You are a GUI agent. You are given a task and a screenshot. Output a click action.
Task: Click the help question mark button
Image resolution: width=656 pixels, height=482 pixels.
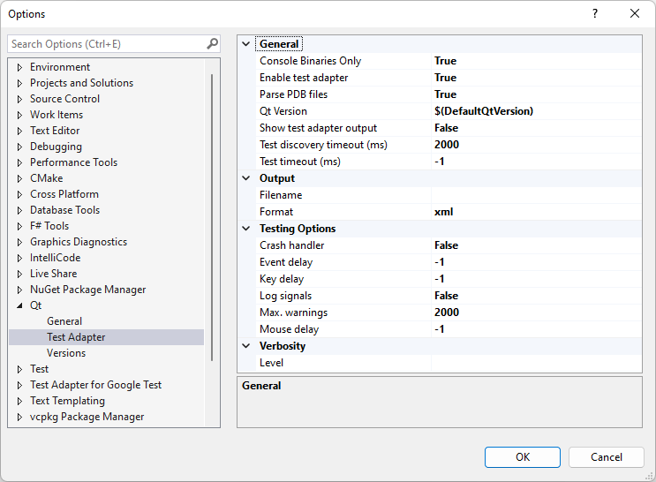coord(595,13)
